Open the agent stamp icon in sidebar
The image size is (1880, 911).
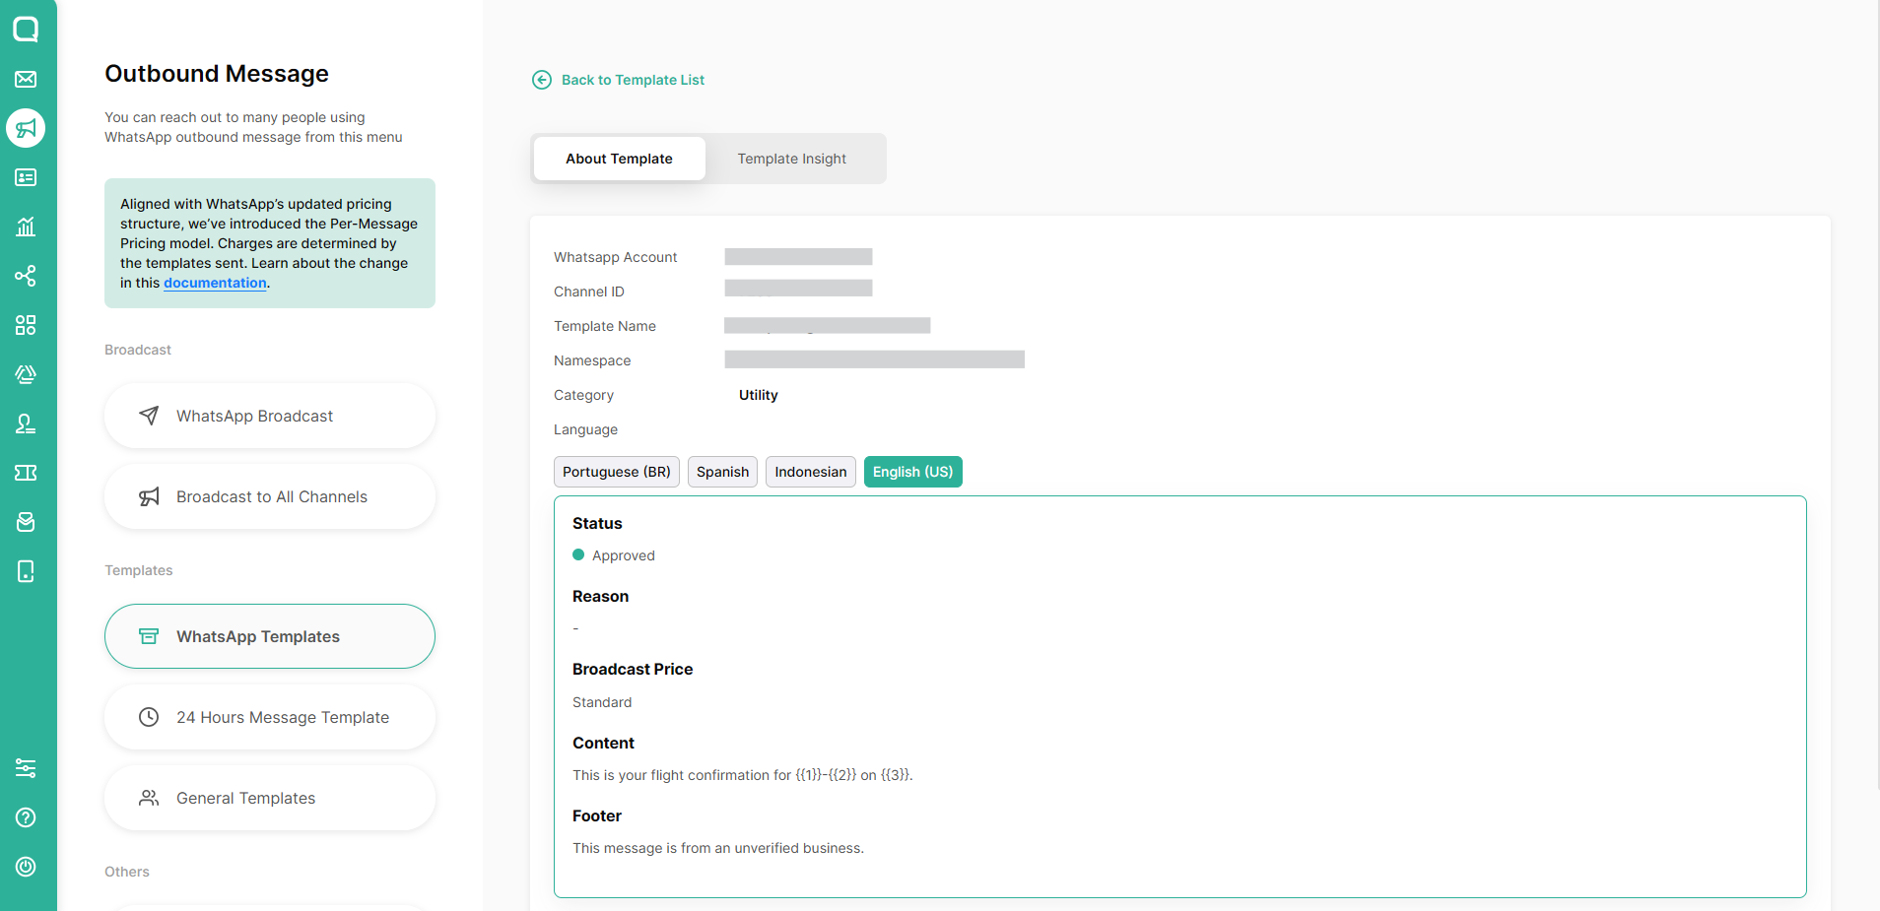coord(26,423)
